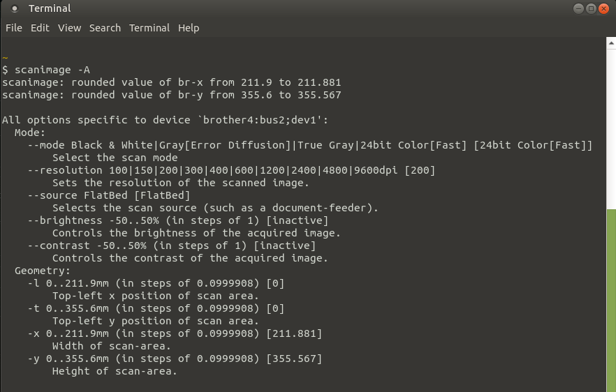Viewport: 616px width, 392px height.
Task: Open the View menu
Action: [70, 28]
